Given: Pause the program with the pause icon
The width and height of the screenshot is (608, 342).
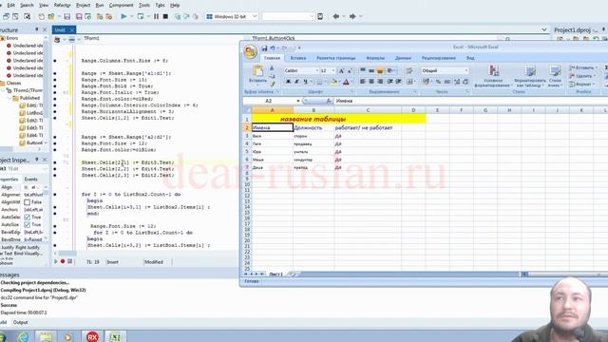Looking at the screenshot, I should (x=156, y=16).
